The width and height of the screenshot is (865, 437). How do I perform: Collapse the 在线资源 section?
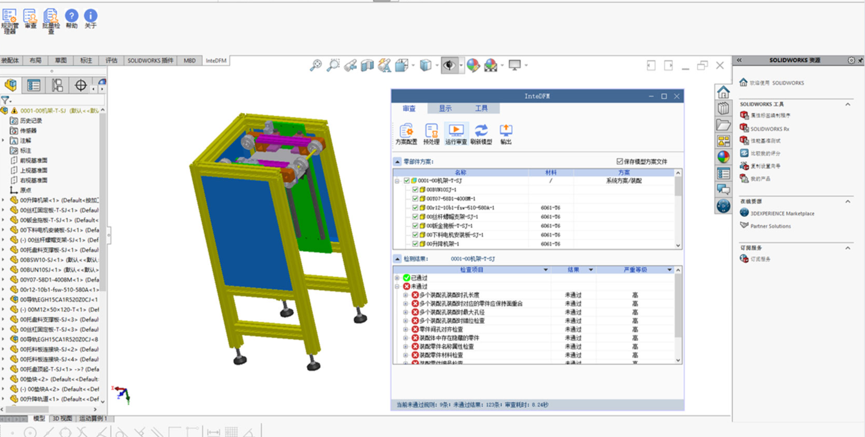848,201
